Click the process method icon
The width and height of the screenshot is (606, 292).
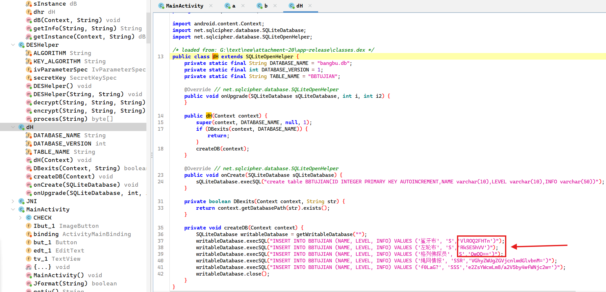29,119
